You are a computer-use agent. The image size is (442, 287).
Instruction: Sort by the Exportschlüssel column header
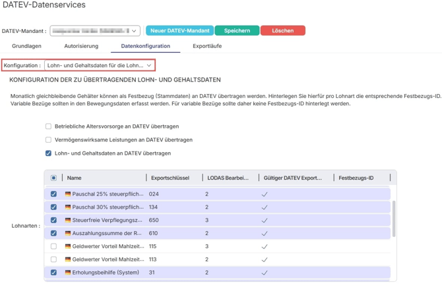point(170,178)
